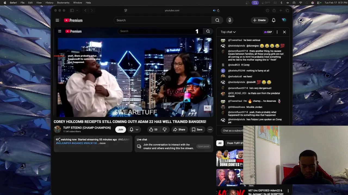Open the View menu

(39, 3)
